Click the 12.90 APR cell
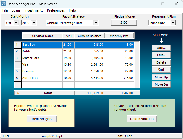Screen dimensions: 183x139 [68, 72]
